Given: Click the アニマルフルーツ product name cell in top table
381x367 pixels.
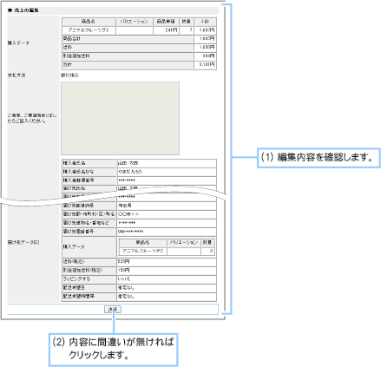Looking at the screenshot, I should click(89, 30).
